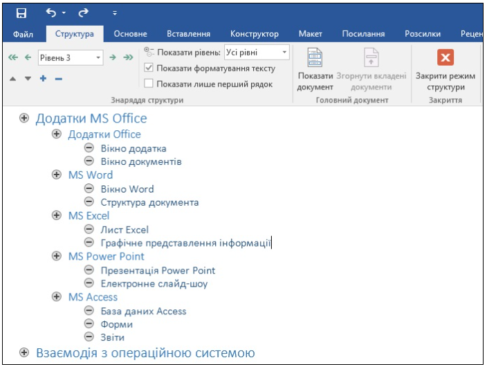The height and width of the screenshot is (369, 487).
Task: Close outline view with red X button
Action: pos(445,57)
